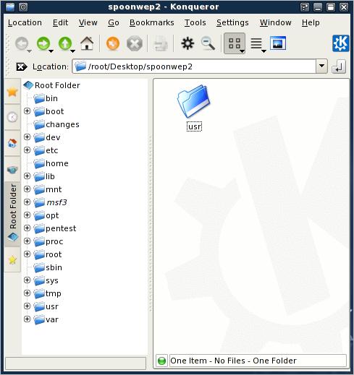The width and height of the screenshot is (354, 375).
Task: Open the Network sidebar tab
Action: [x=12, y=169]
